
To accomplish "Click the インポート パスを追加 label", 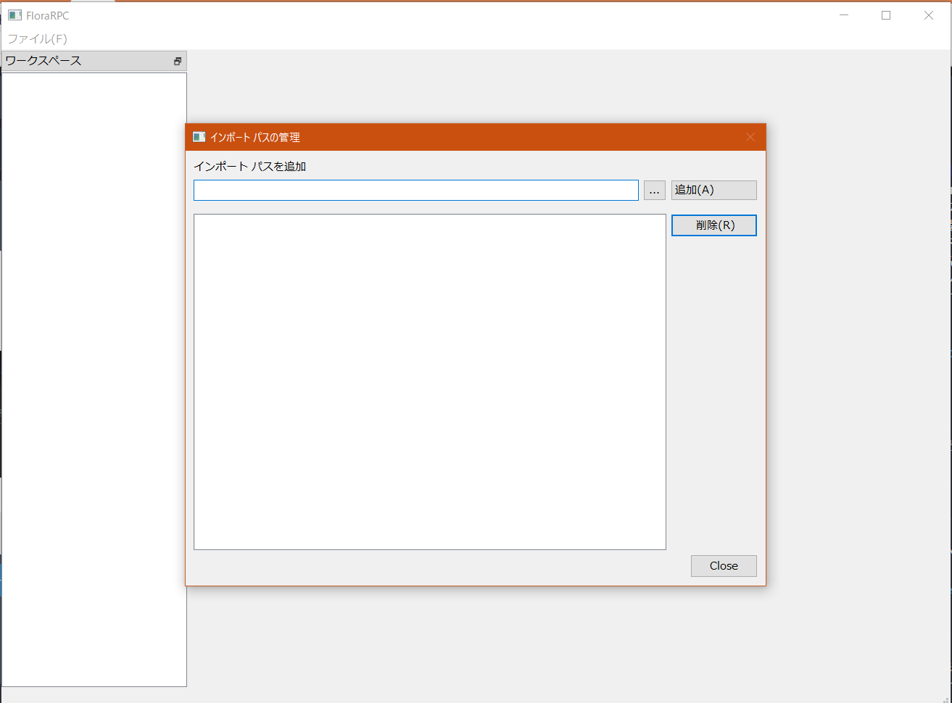I will pyautogui.click(x=250, y=167).
